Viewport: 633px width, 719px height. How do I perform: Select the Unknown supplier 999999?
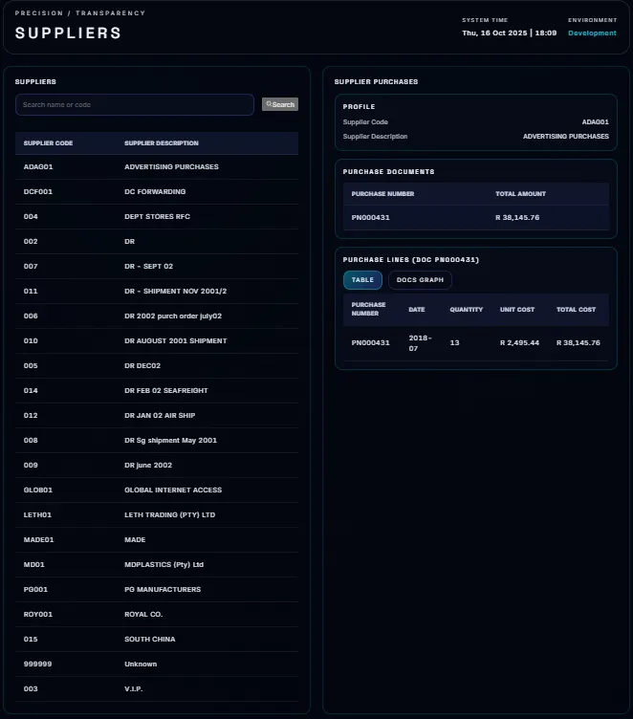[157, 664]
